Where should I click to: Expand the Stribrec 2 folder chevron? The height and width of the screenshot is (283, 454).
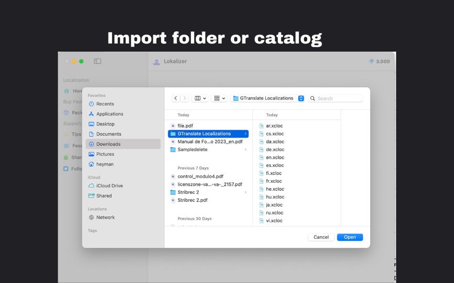(245, 192)
